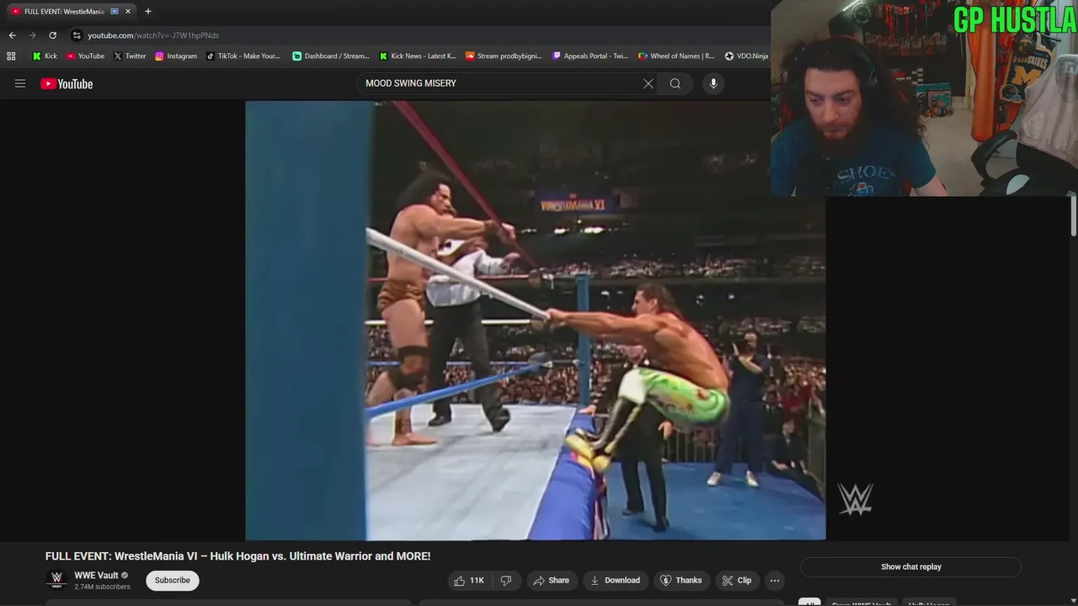The image size is (1078, 606).
Task: Open the browser apps grid icon
Action: [11, 56]
